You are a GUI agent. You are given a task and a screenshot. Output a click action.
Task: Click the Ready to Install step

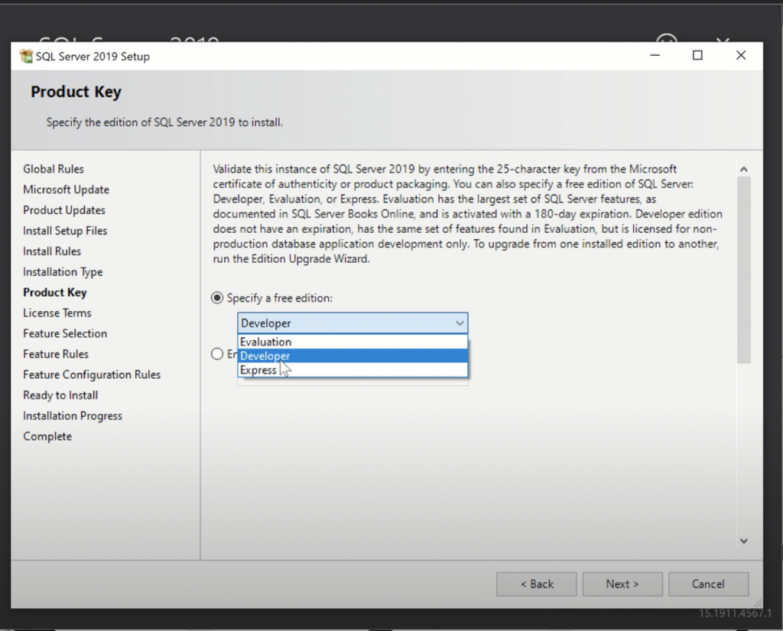point(60,395)
